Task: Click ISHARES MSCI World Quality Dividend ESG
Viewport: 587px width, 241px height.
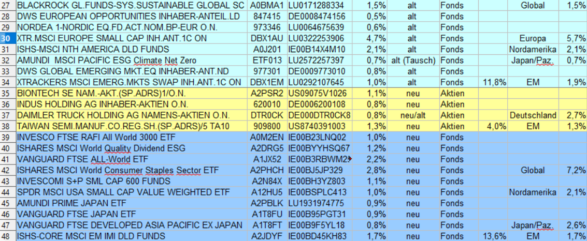Action: pos(132,148)
